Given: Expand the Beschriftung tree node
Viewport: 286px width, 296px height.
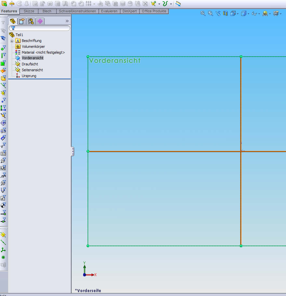Looking at the screenshot, I should coord(12,41).
